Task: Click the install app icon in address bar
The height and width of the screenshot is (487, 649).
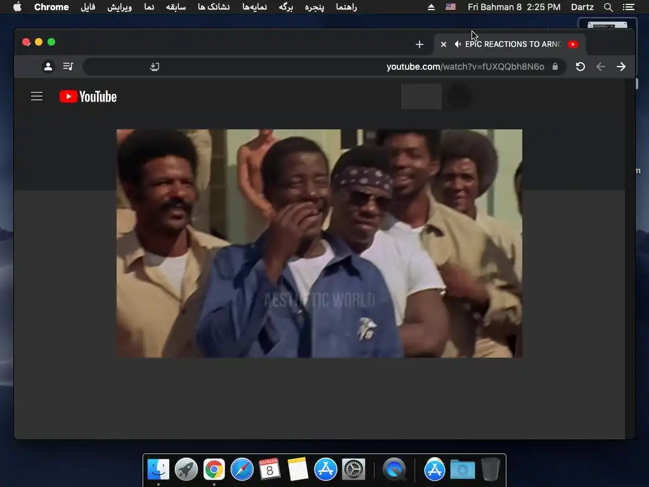Action: tap(155, 67)
